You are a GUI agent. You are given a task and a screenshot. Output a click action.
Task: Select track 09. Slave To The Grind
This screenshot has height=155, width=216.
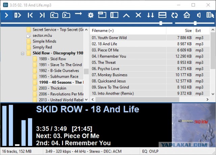[150, 87]
